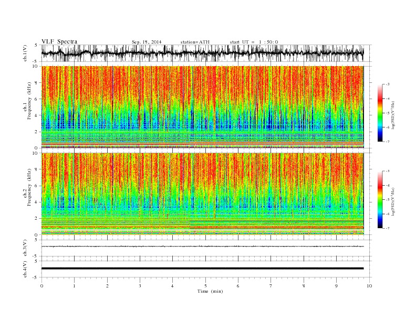
Task: Click the ch.2 spectrogram color bar
Action: pyautogui.click(x=380, y=199)
